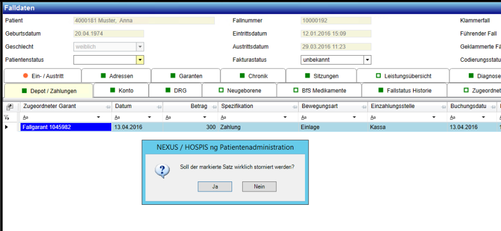The height and width of the screenshot is (231, 501).
Task: Click Aa filter operator under Datum
Action: (117, 117)
